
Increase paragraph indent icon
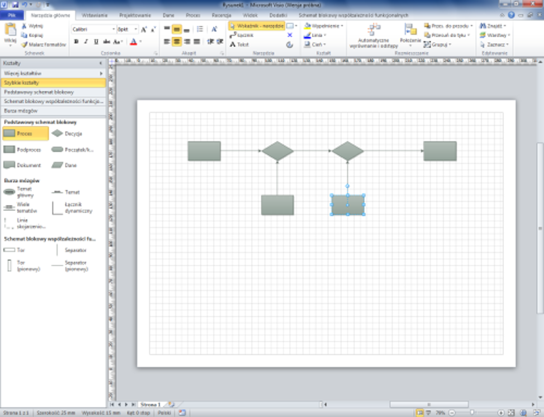220,42
